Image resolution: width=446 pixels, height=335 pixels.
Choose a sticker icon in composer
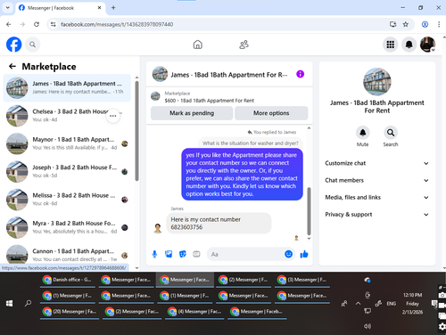[183, 254]
